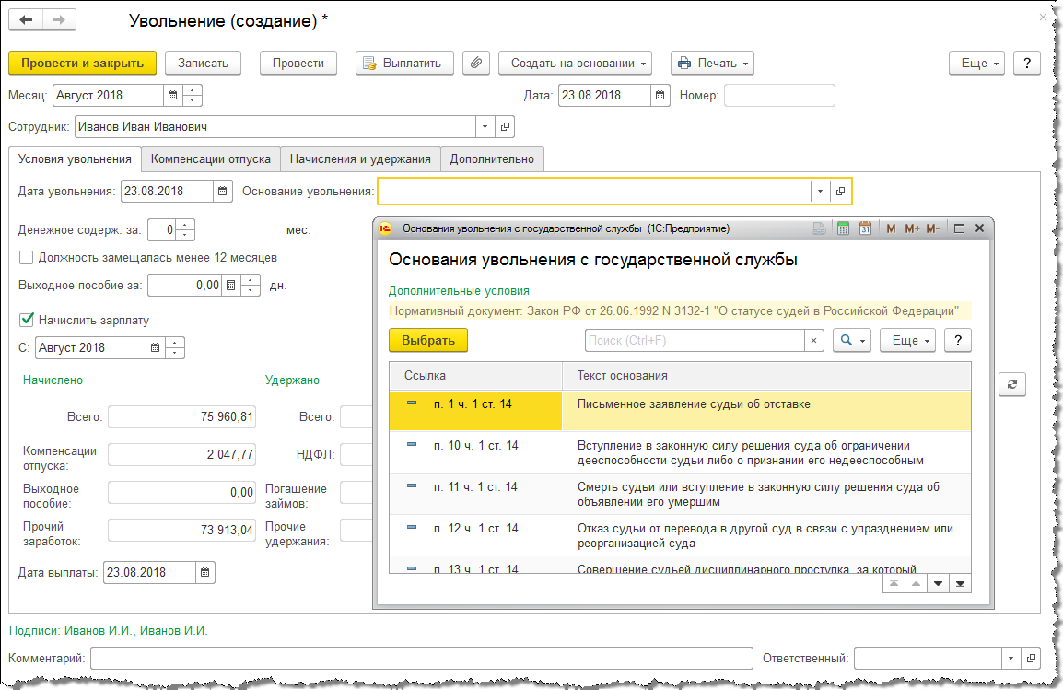
Task: Click the M memory button in popup
Action: coord(891,228)
